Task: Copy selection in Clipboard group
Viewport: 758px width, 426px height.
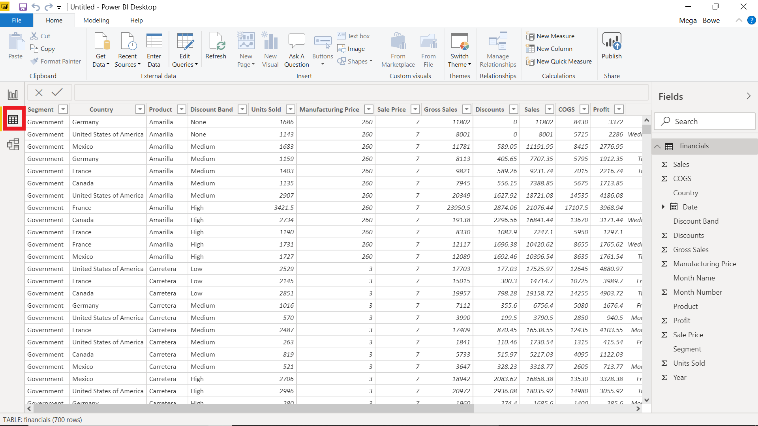Action: [43, 49]
